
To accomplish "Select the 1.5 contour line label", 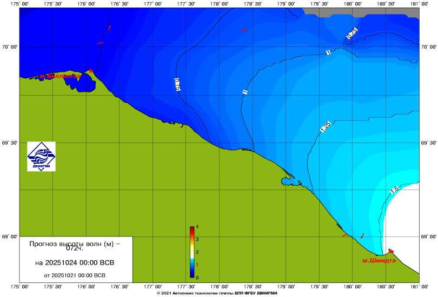I will click(x=394, y=190).
